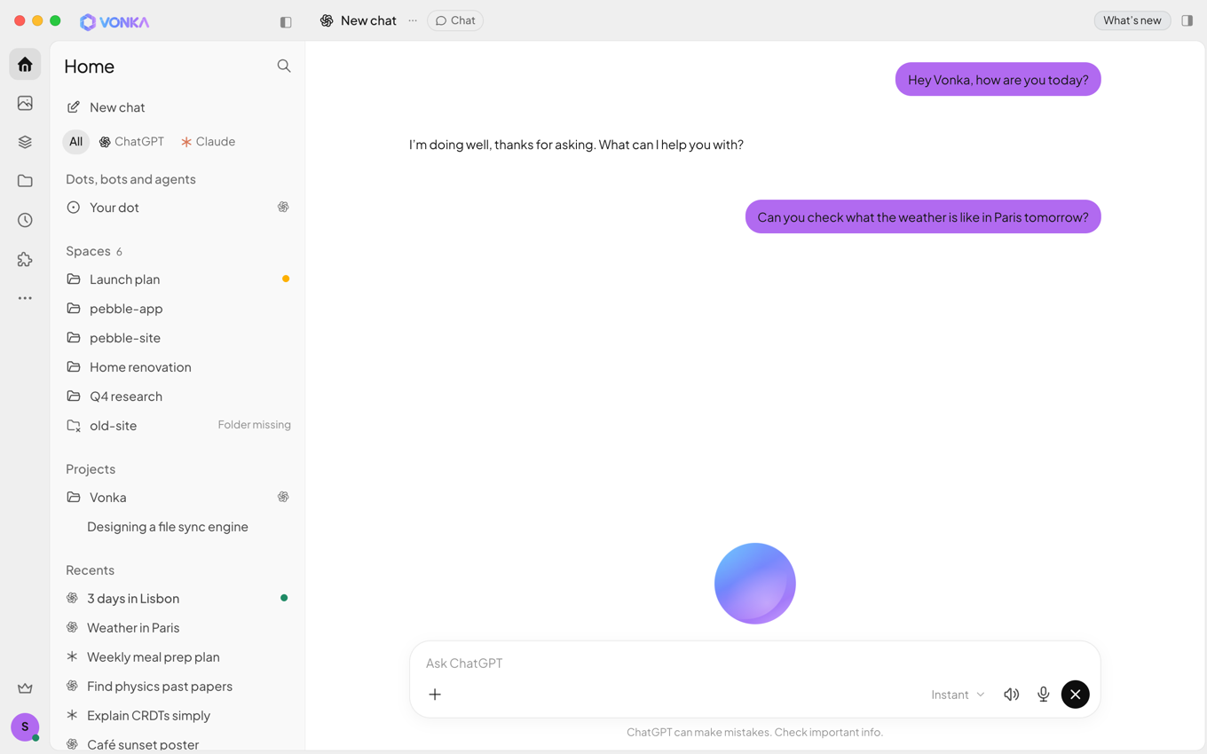End voice mode with X button
The image size is (1207, 754).
pos(1076,695)
